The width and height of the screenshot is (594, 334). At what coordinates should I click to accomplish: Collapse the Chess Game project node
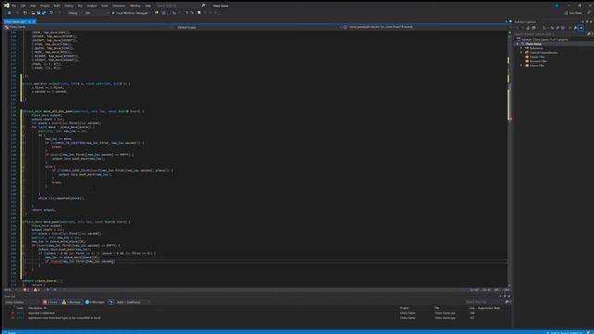click(518, 44)
